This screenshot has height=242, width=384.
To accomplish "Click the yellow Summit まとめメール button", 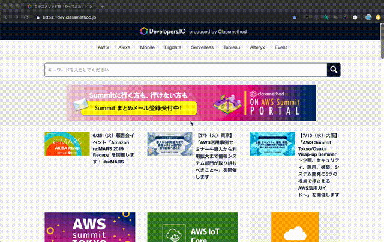I will click(x=139, y=108).
